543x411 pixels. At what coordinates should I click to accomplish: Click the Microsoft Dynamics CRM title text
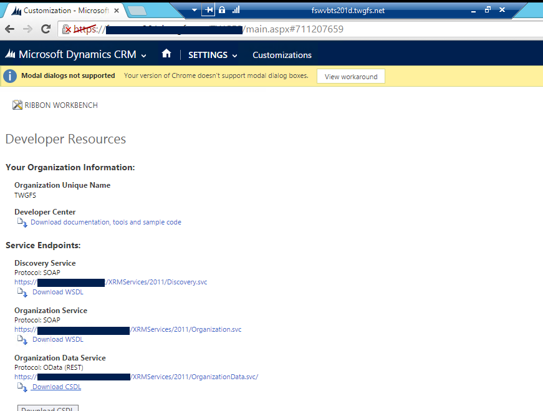click(77, 54)
